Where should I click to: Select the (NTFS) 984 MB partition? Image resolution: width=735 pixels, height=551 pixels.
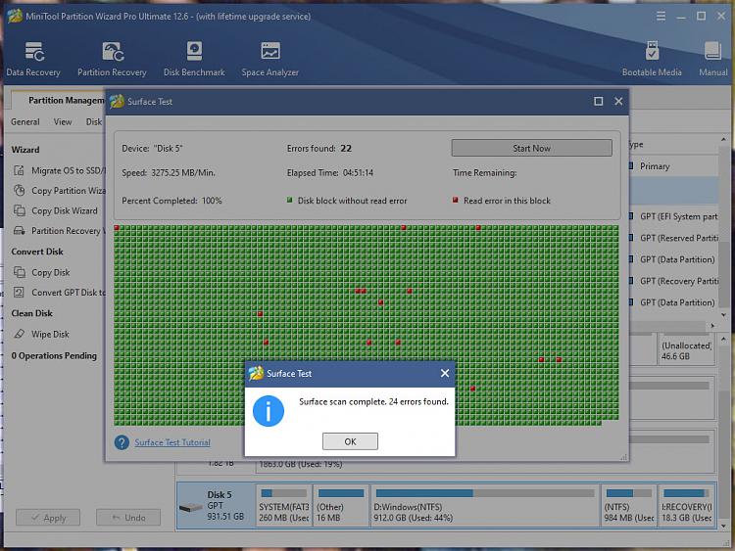[628, 506]
